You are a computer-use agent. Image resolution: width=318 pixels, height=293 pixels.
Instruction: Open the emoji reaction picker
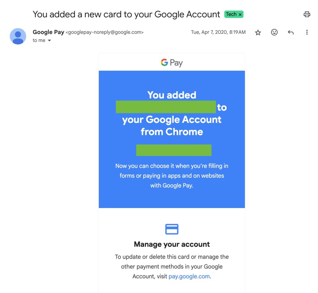[274, 32]
